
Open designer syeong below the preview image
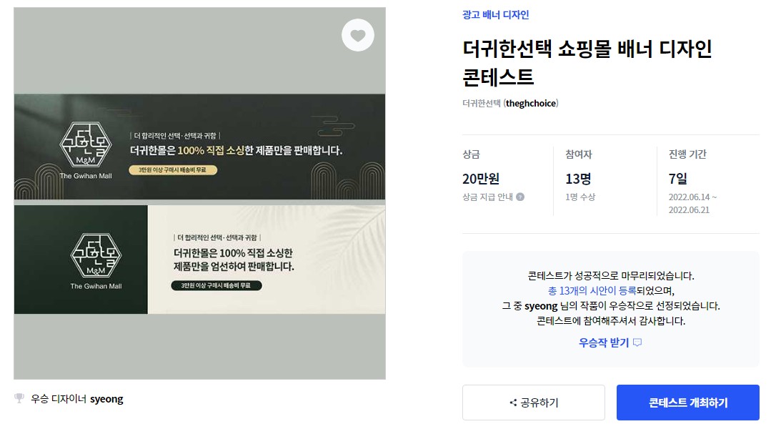pos(106,399)
